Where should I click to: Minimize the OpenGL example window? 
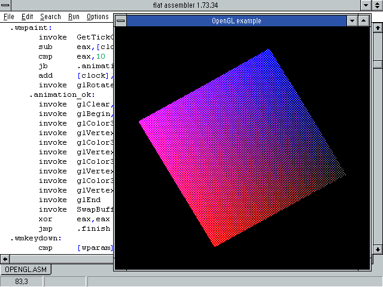pos(352,21)
